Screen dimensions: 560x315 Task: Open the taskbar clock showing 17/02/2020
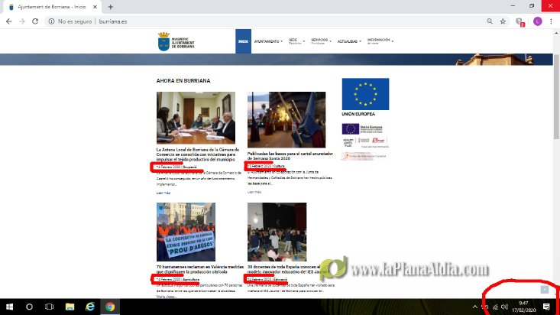click(524, 307)
